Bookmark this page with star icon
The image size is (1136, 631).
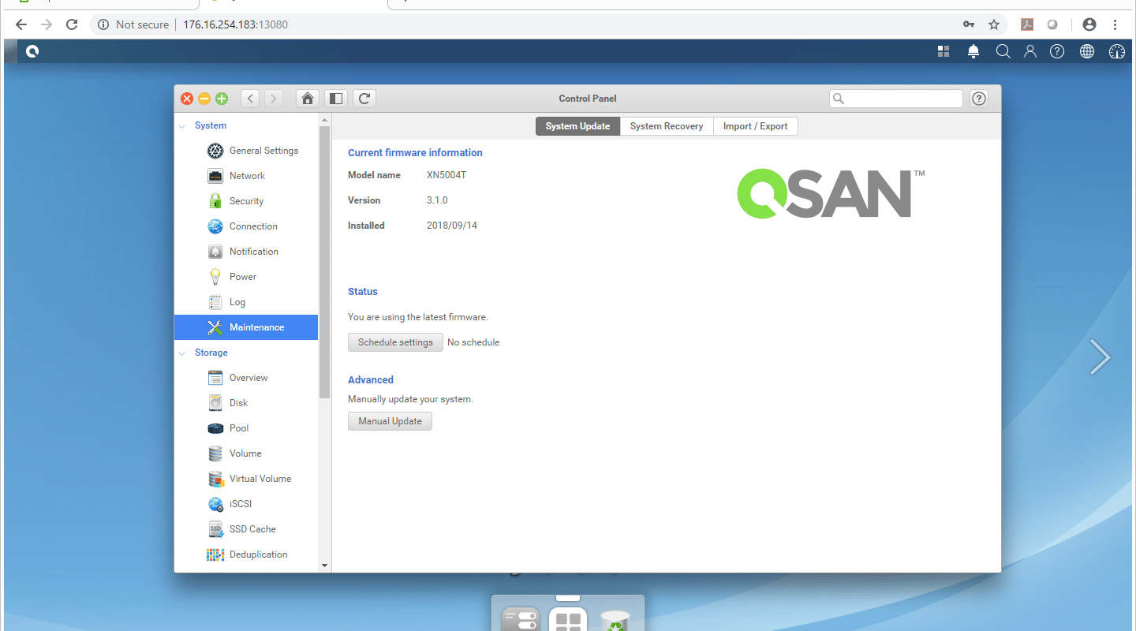[x=994, y=24]
